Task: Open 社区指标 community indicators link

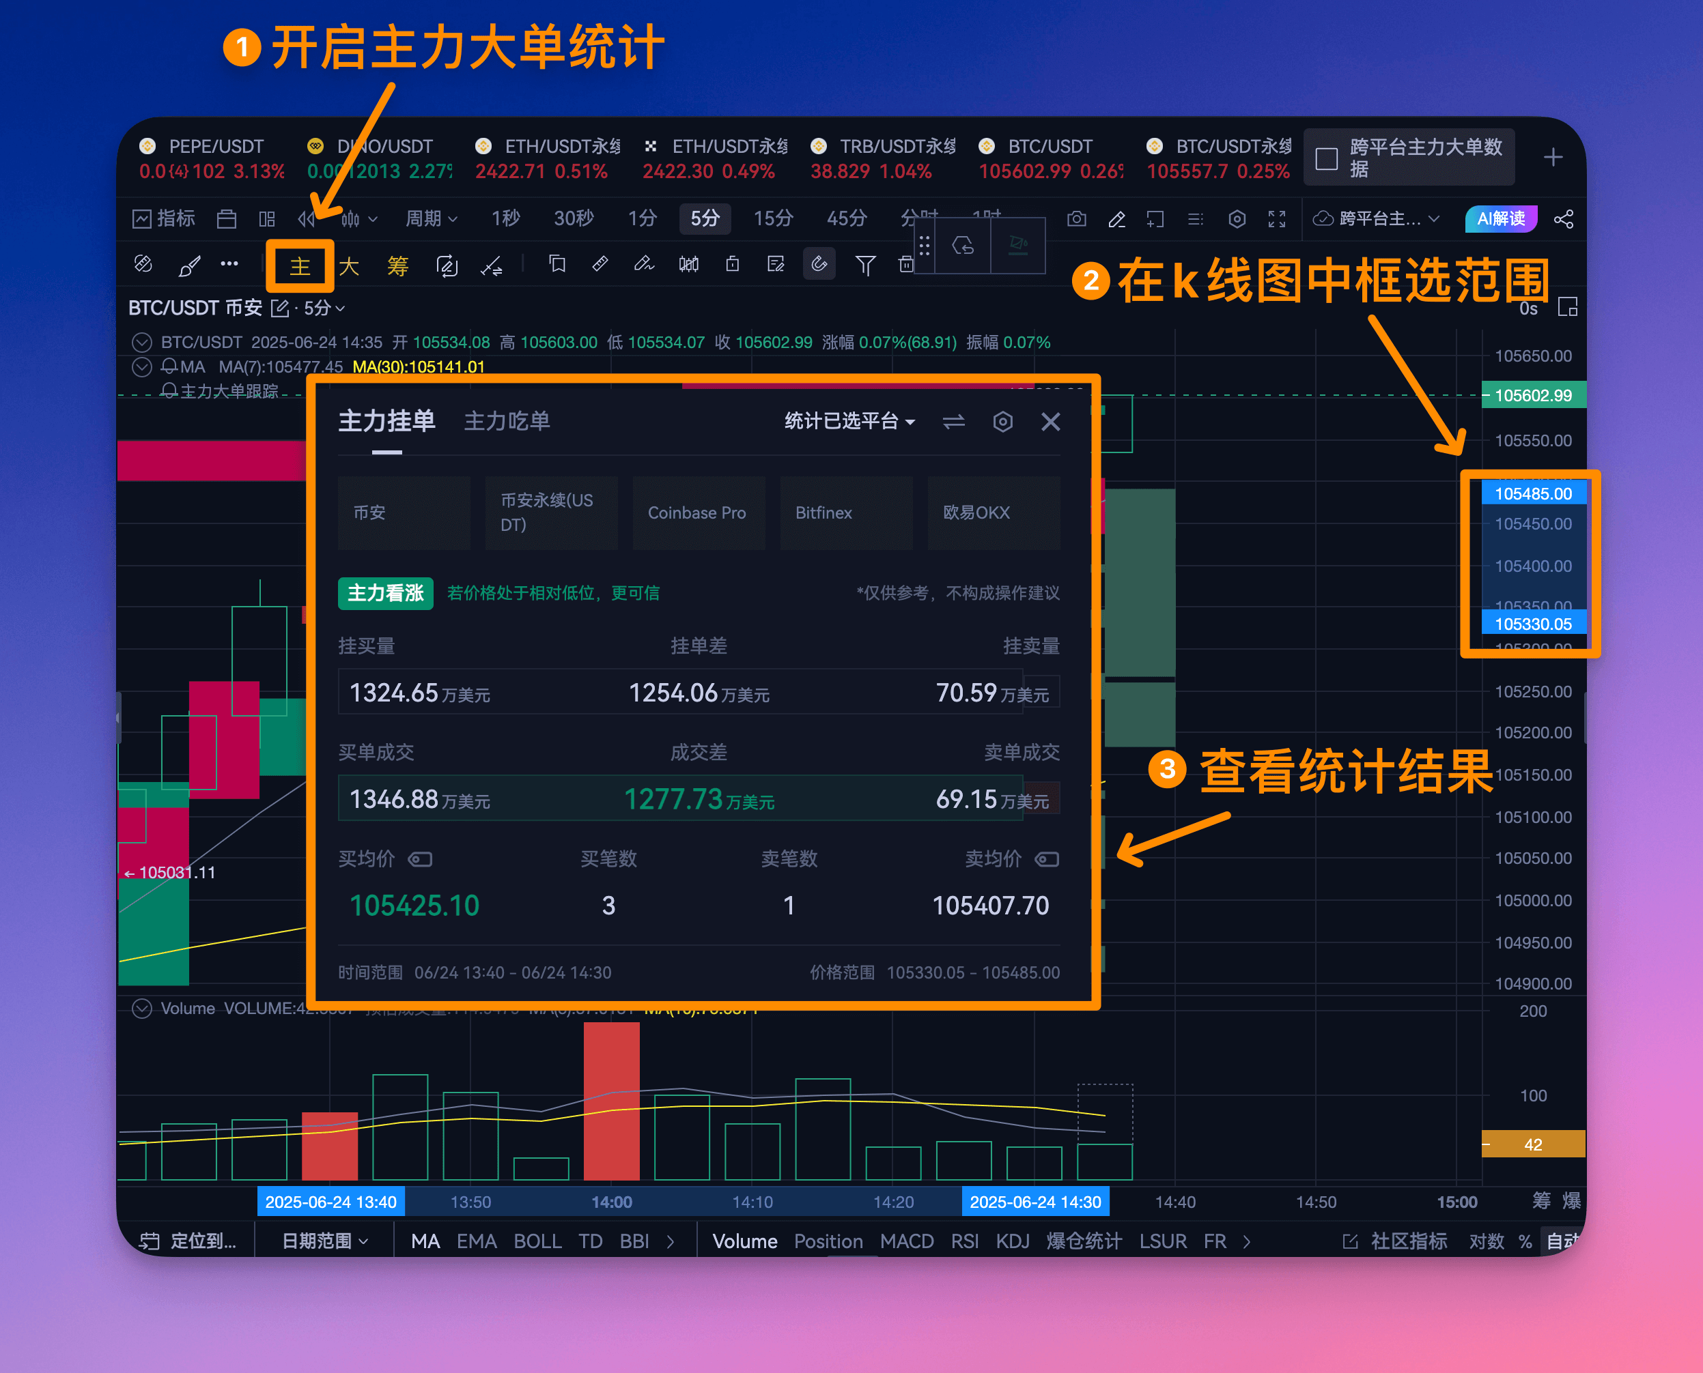Action: (x=1396, y=1241)
